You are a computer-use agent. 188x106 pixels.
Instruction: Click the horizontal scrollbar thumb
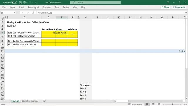(122, 101)
